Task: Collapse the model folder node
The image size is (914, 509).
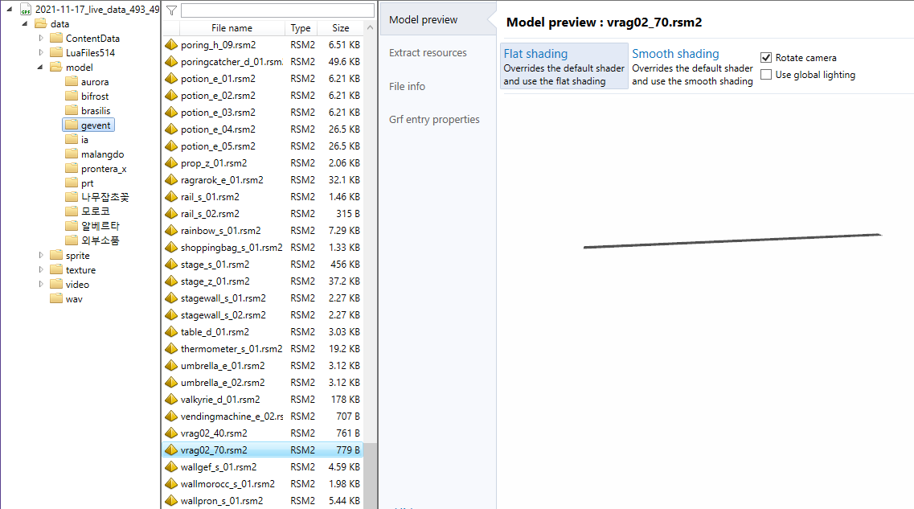Action: [40, 67]
